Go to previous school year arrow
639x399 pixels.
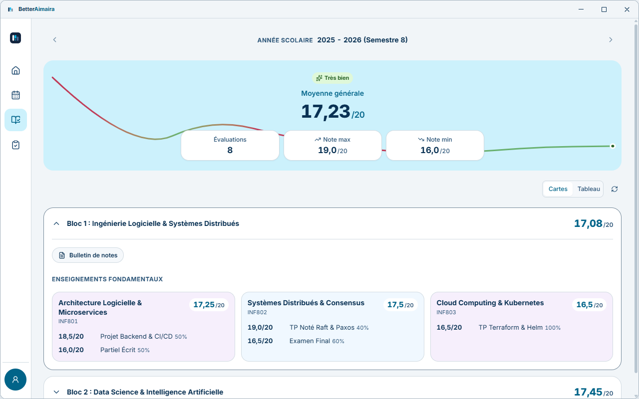55,40
